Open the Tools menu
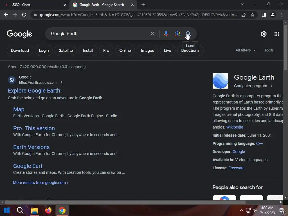This screenshot has width=288, height=216. point(269,50)
